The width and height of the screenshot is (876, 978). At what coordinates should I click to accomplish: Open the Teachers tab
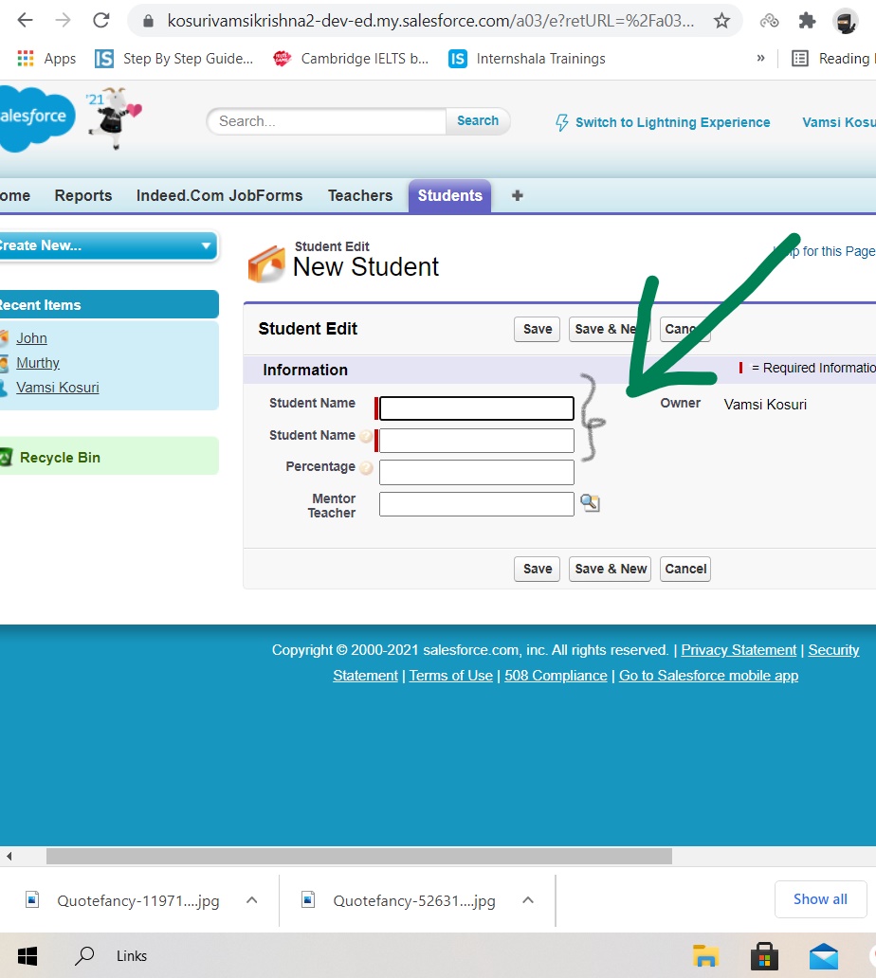(x=360, y=196)
